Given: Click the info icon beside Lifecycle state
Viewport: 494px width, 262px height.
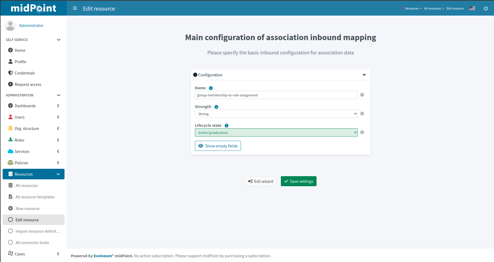Looking at the screenshot, I should point(226,126).
